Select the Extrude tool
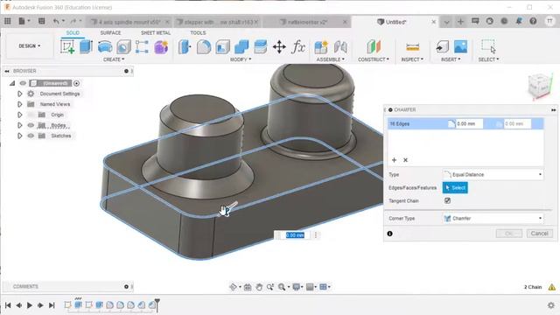The image size is (560, 315). click(86, 46)
